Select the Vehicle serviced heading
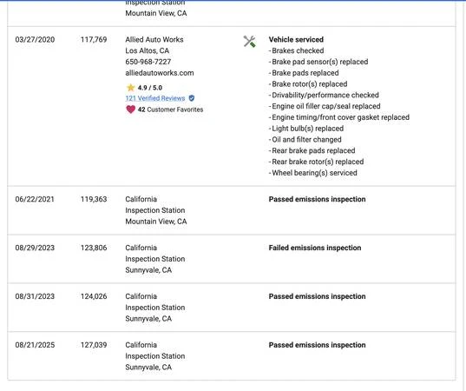This screenshot has height=391, width=466. (x=296, y=40)
